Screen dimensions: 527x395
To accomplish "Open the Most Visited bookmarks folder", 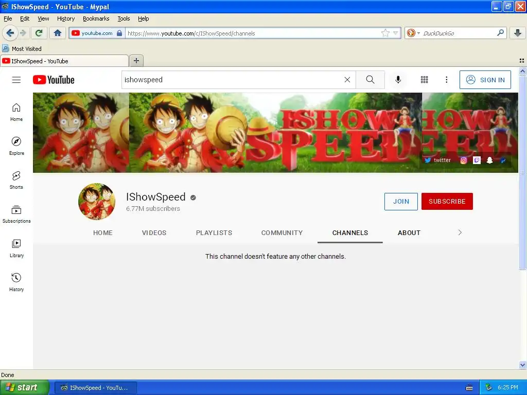I will tap(22, 49).
